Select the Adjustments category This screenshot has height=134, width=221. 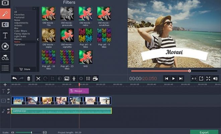(21, 23)
